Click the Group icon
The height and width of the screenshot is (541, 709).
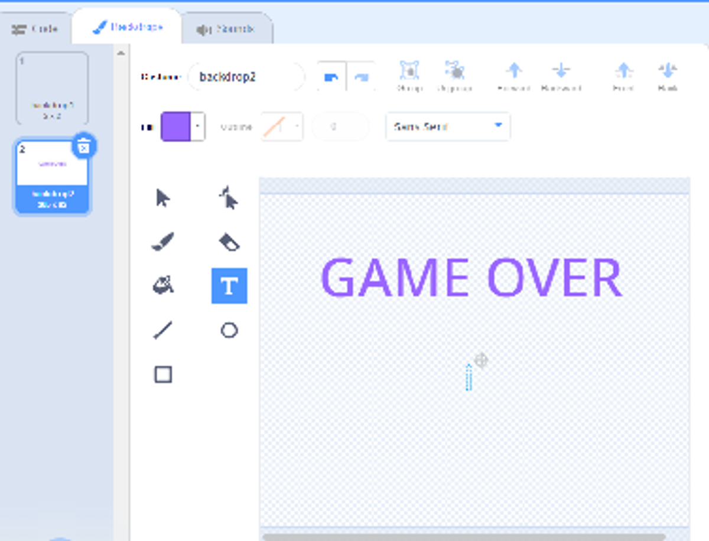tap(409, 77)
